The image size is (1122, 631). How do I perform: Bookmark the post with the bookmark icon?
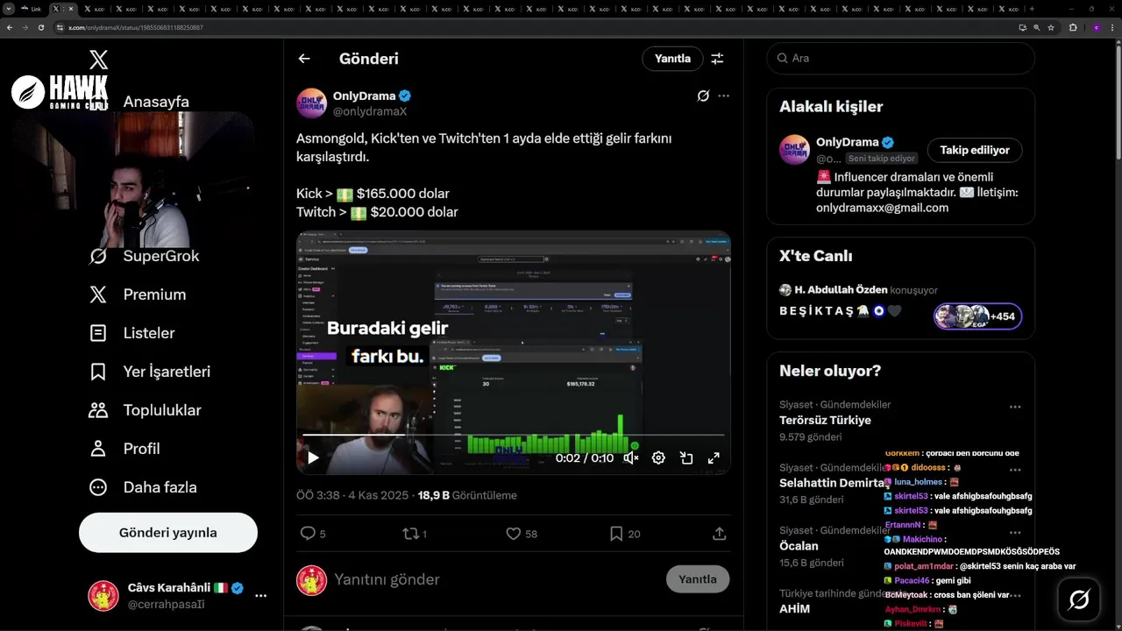pyautogui.click(x=624, y=534)
